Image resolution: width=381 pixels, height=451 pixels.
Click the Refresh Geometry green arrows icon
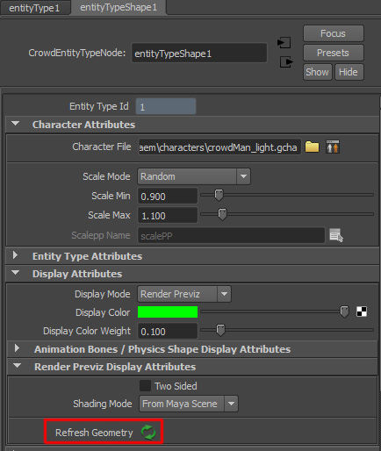pyautogui.click(x=148, y=433)
